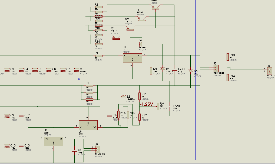The image size is (275, 164).
Task: Click the Q1 transistor symbol
Action: [x=116, y=37]
